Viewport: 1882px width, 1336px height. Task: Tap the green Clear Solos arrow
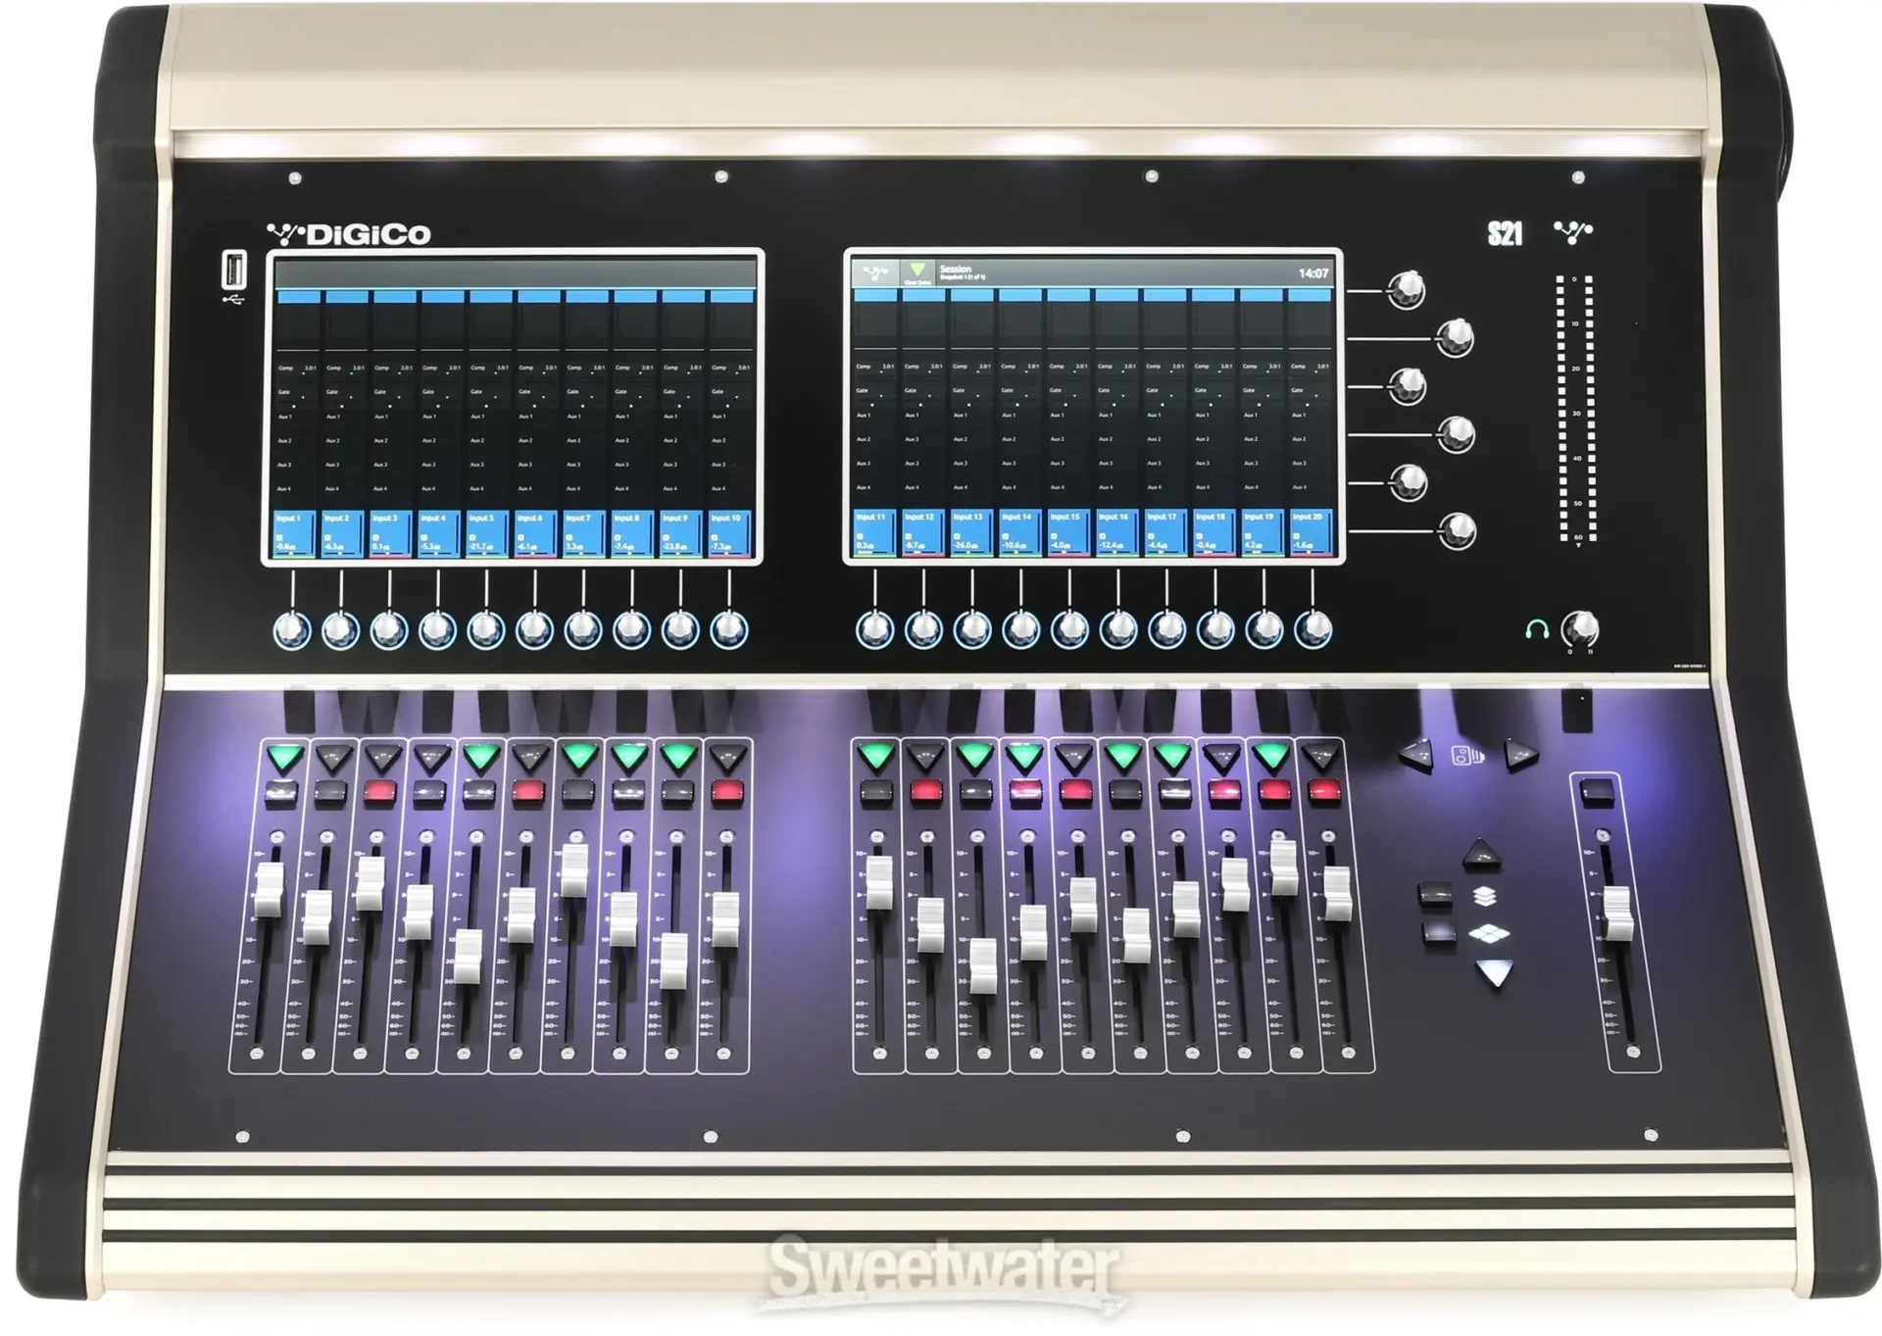coord(917,270)
